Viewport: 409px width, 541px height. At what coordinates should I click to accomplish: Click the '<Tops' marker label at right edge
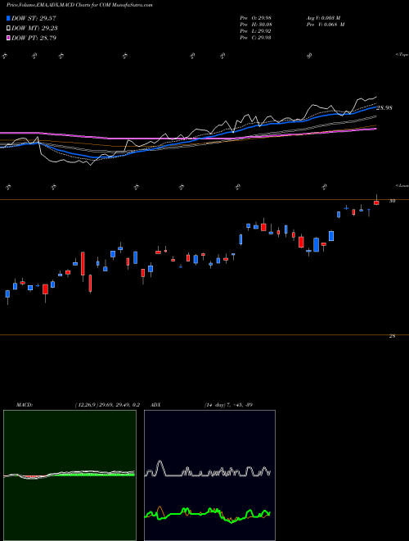(x=402, y=55)
